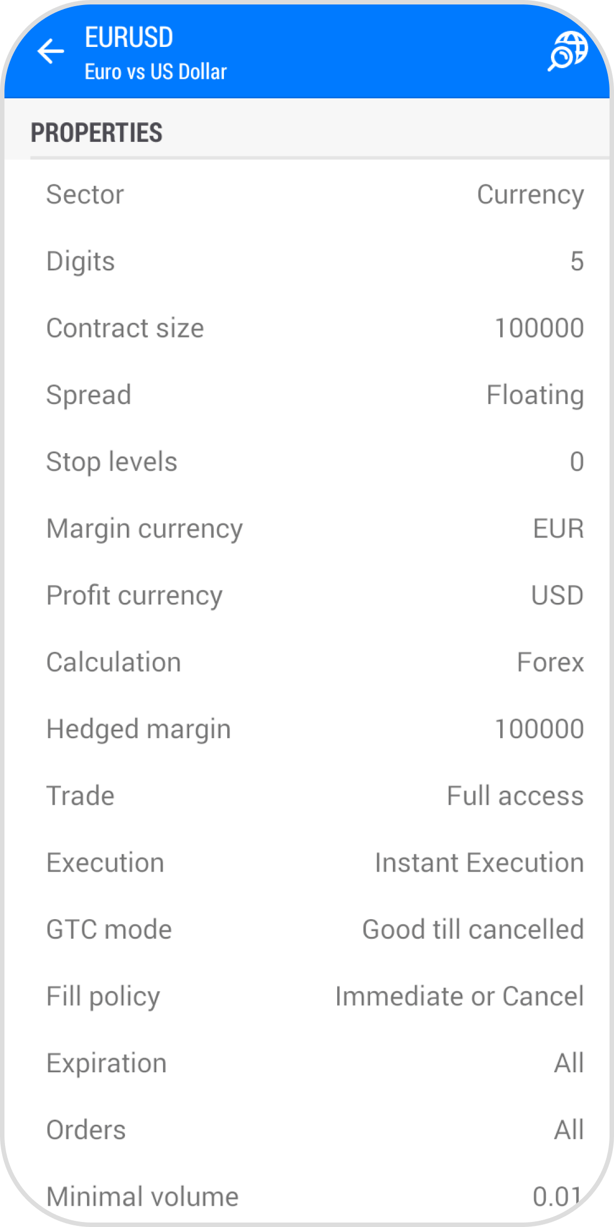
Task: Select the Contract size row
Action: coord(307,328)
